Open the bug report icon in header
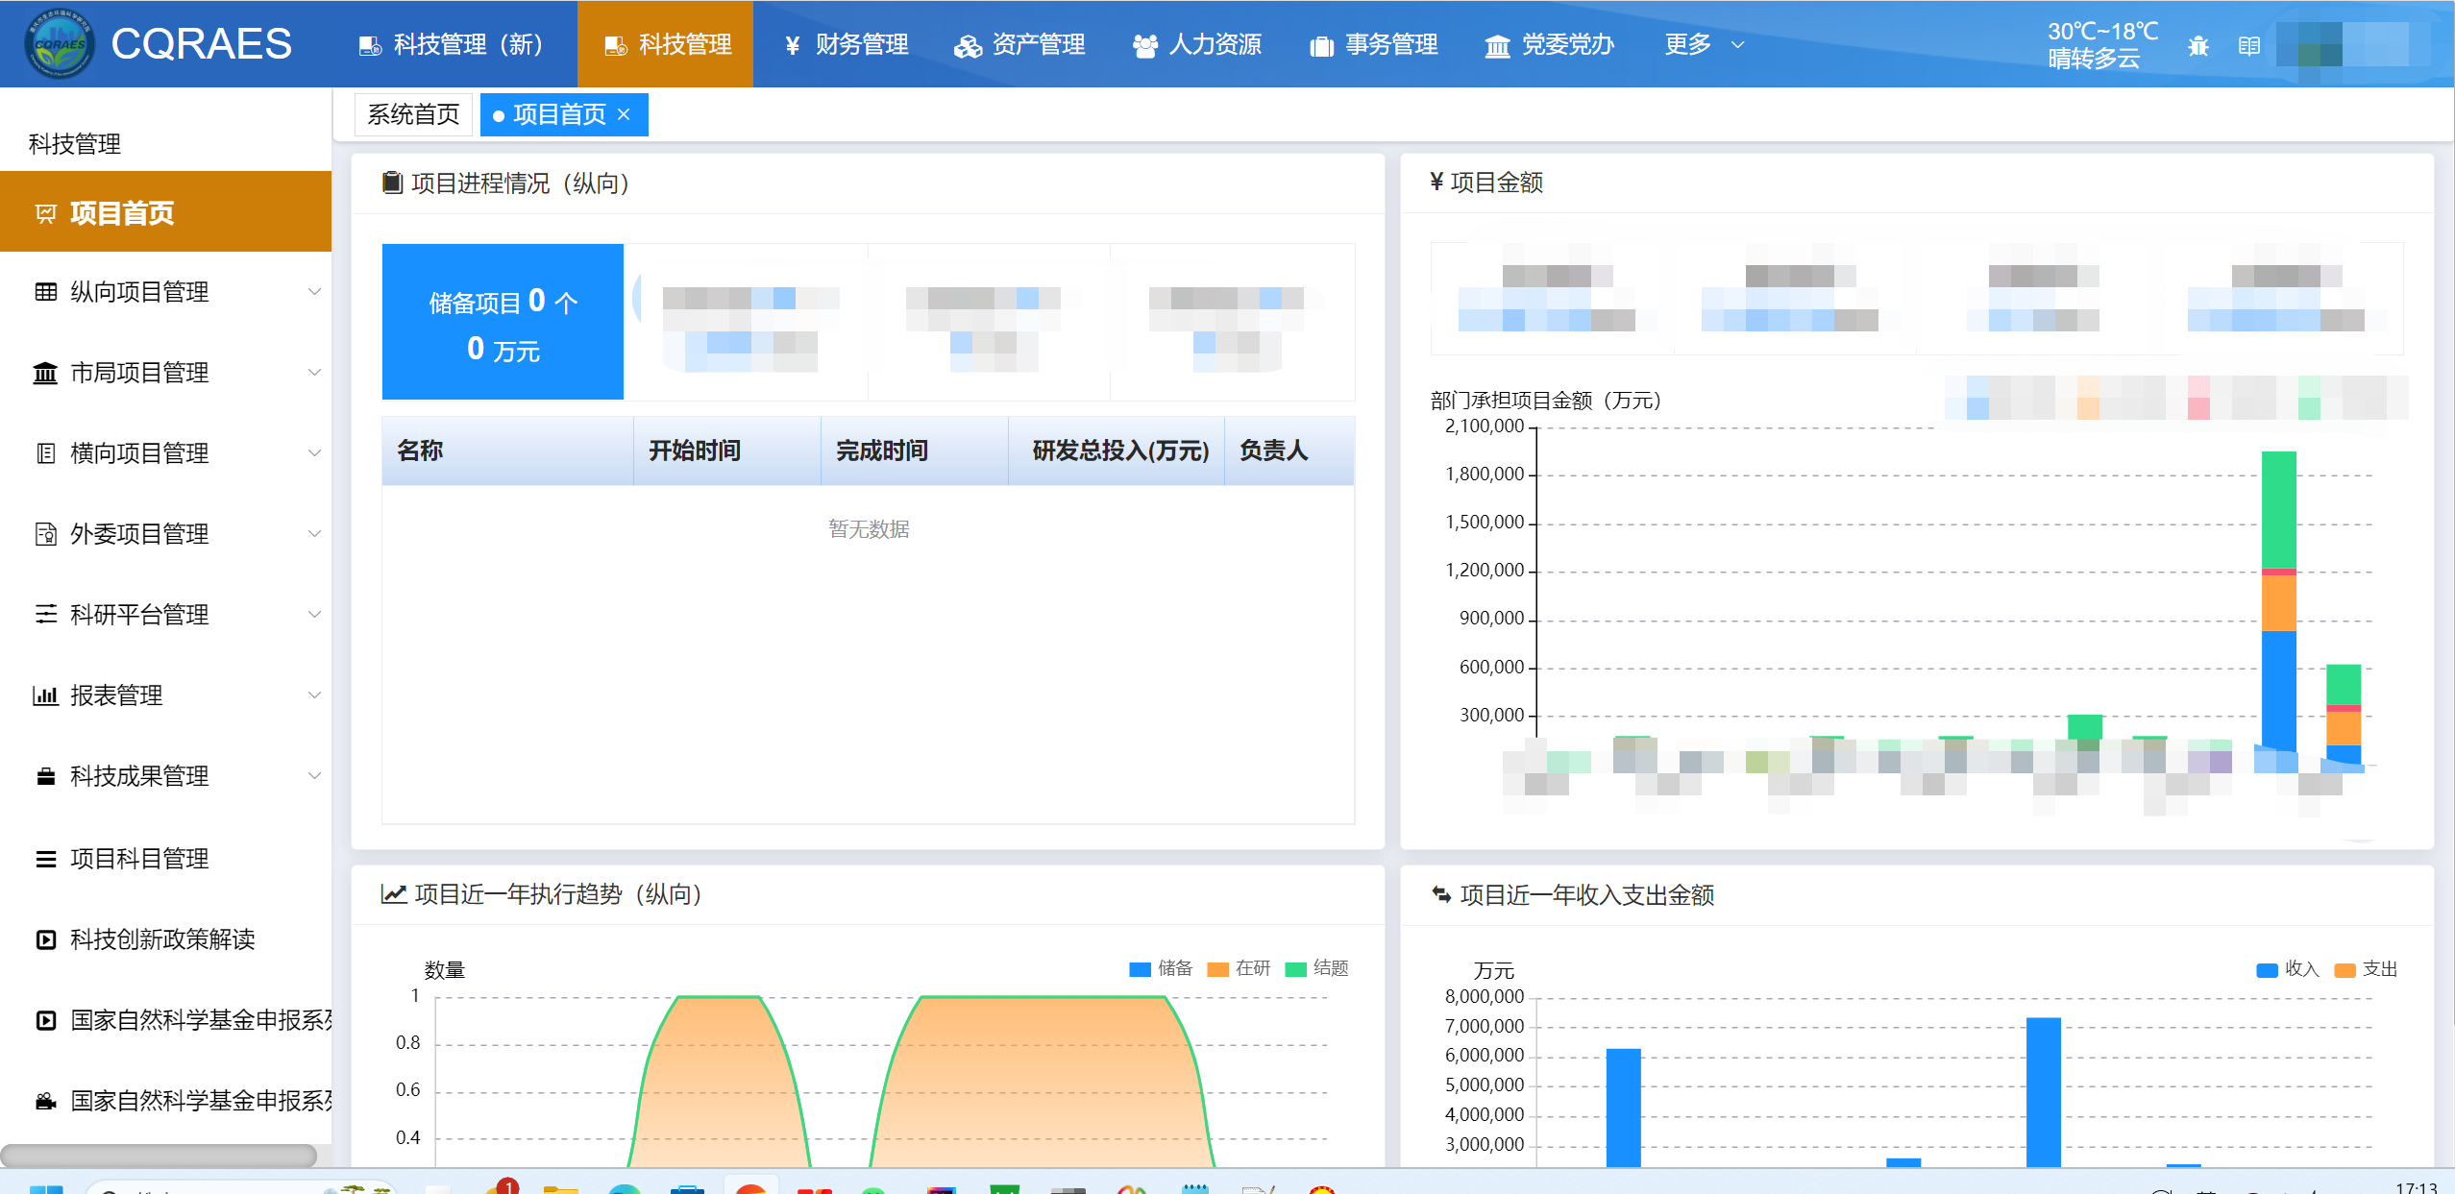The height and width of the screenshot is (1194, 2455). (x=2197, y=46)
